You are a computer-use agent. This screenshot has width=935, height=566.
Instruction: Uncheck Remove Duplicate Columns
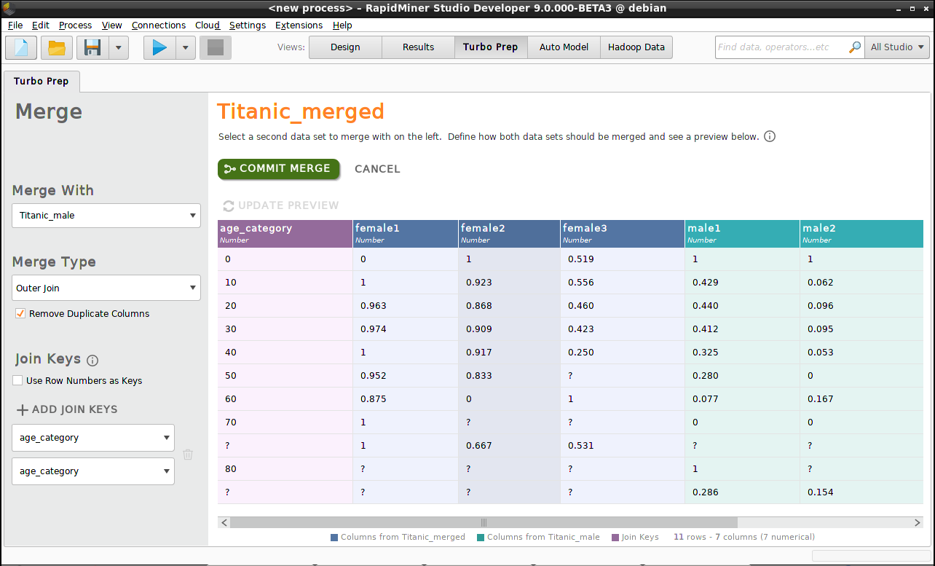(20, 313)
